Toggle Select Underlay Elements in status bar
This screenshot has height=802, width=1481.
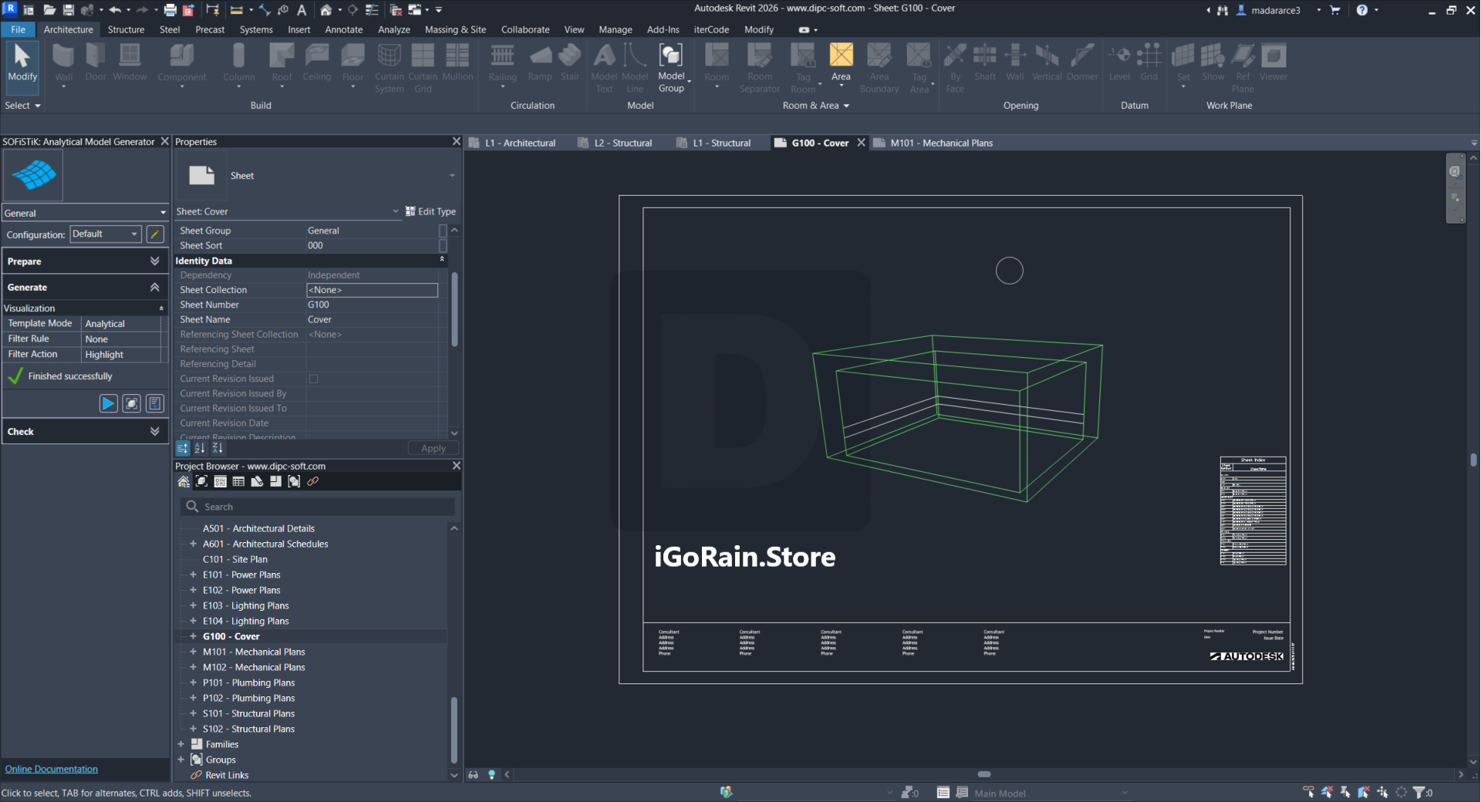click(1327, 792)
